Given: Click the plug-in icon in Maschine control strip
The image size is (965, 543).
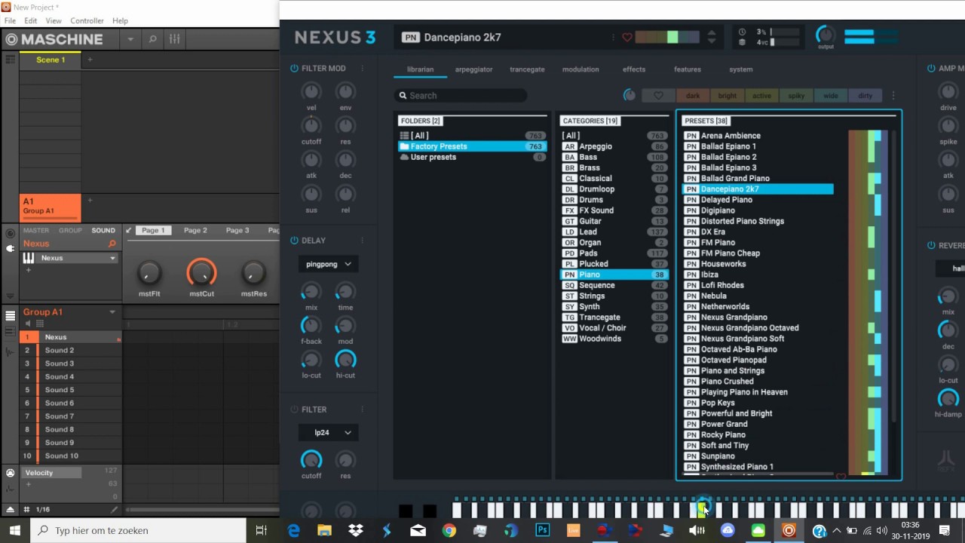Looking at the screenshot, I should coord(10,248).
